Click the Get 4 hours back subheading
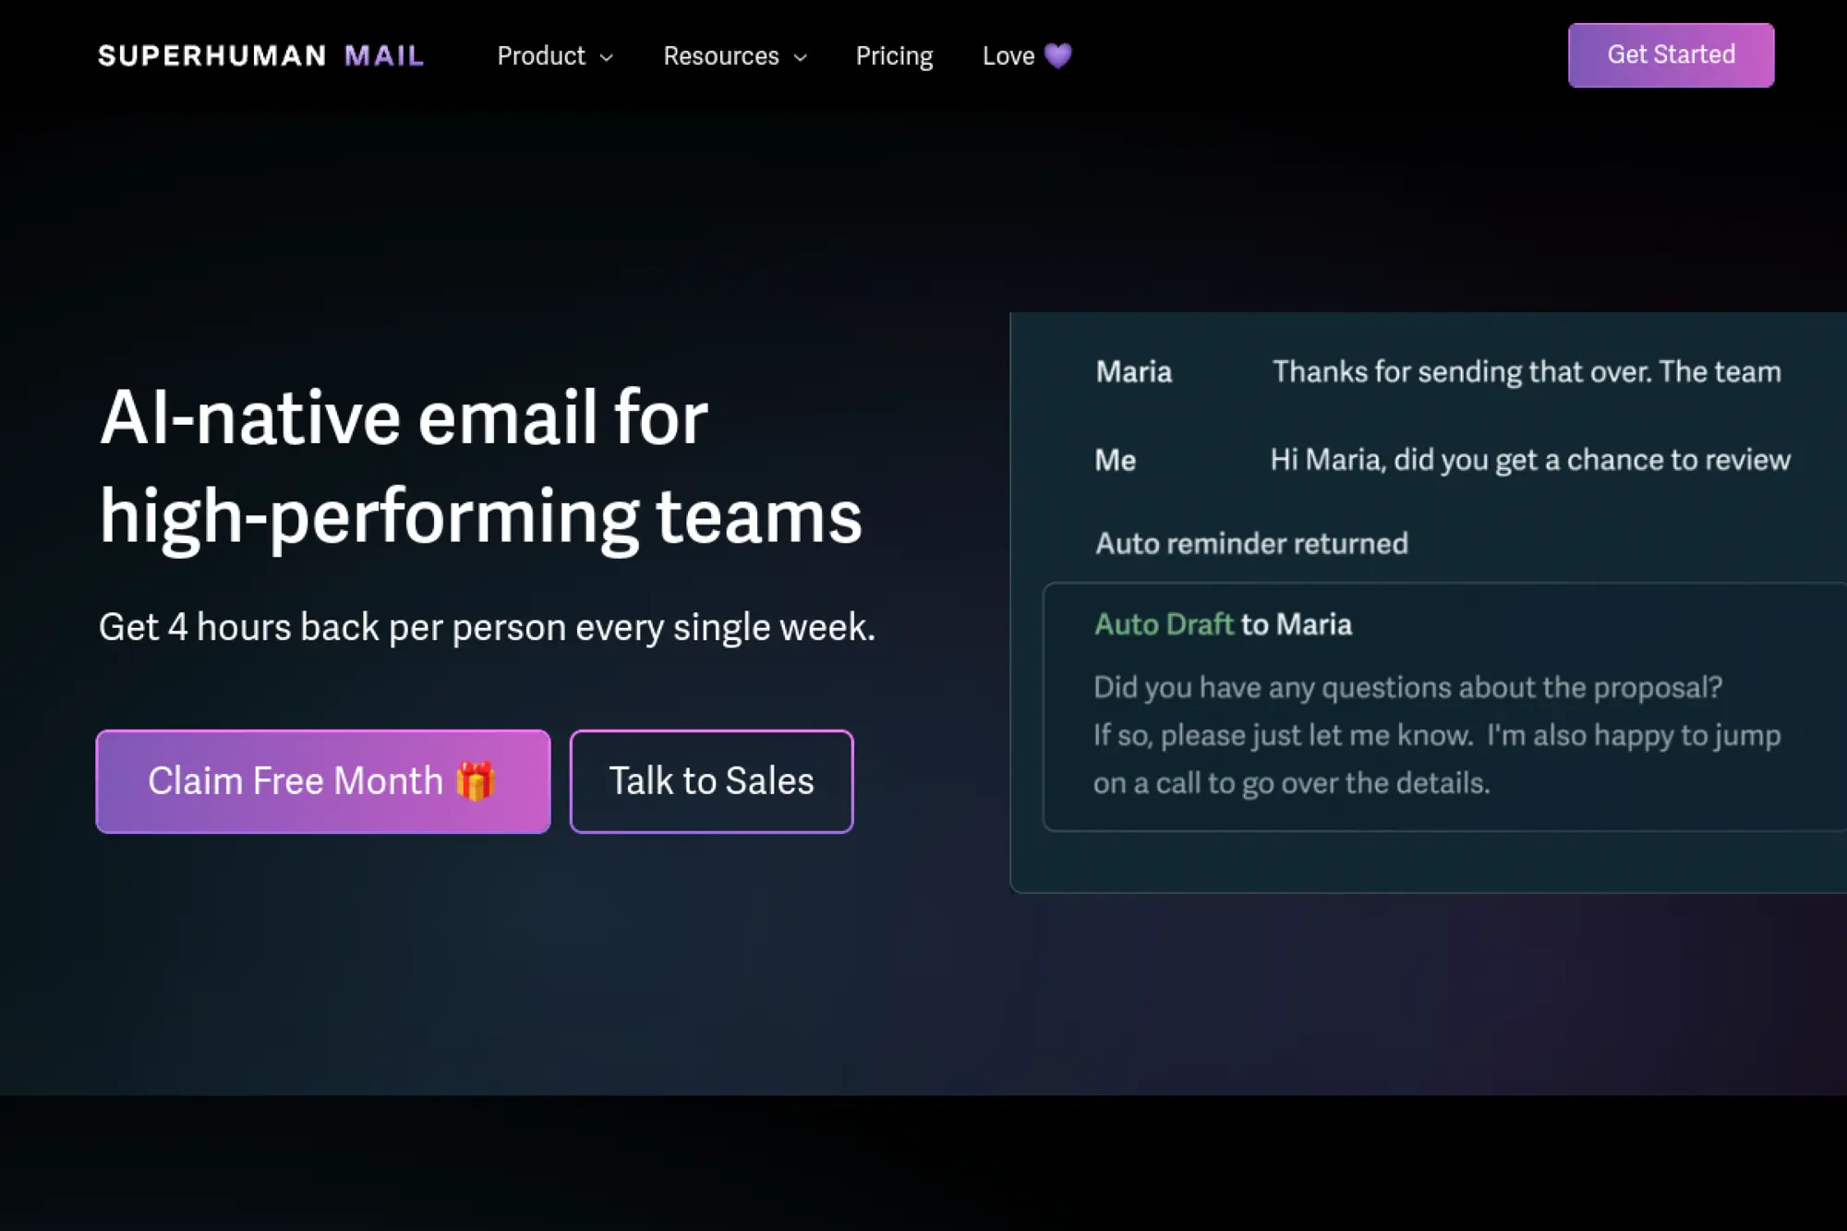This screenshot has height=1231, width=1847. (x=487, y=627)
